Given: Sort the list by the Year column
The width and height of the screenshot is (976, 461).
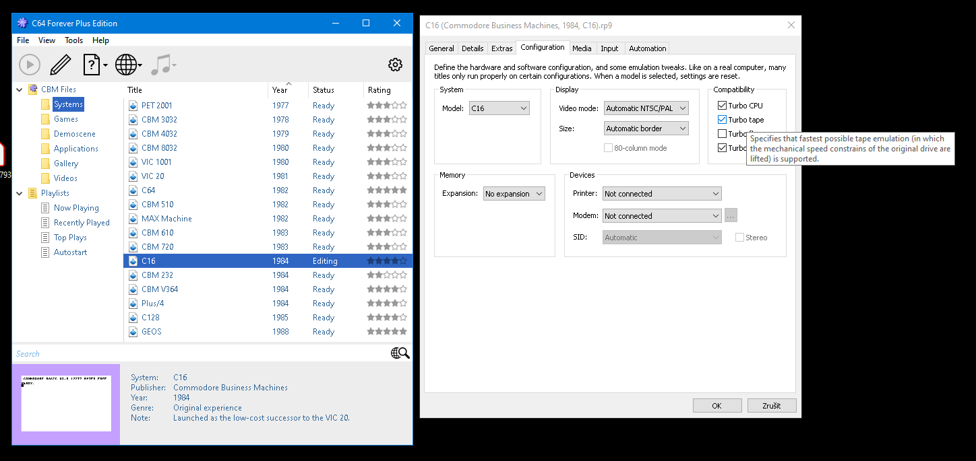Looking at the screenshot, I should pyautogui.click(x=288, y=90).
